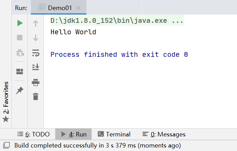
Task: Open the Terminal tool window
Action: [114, 134]
